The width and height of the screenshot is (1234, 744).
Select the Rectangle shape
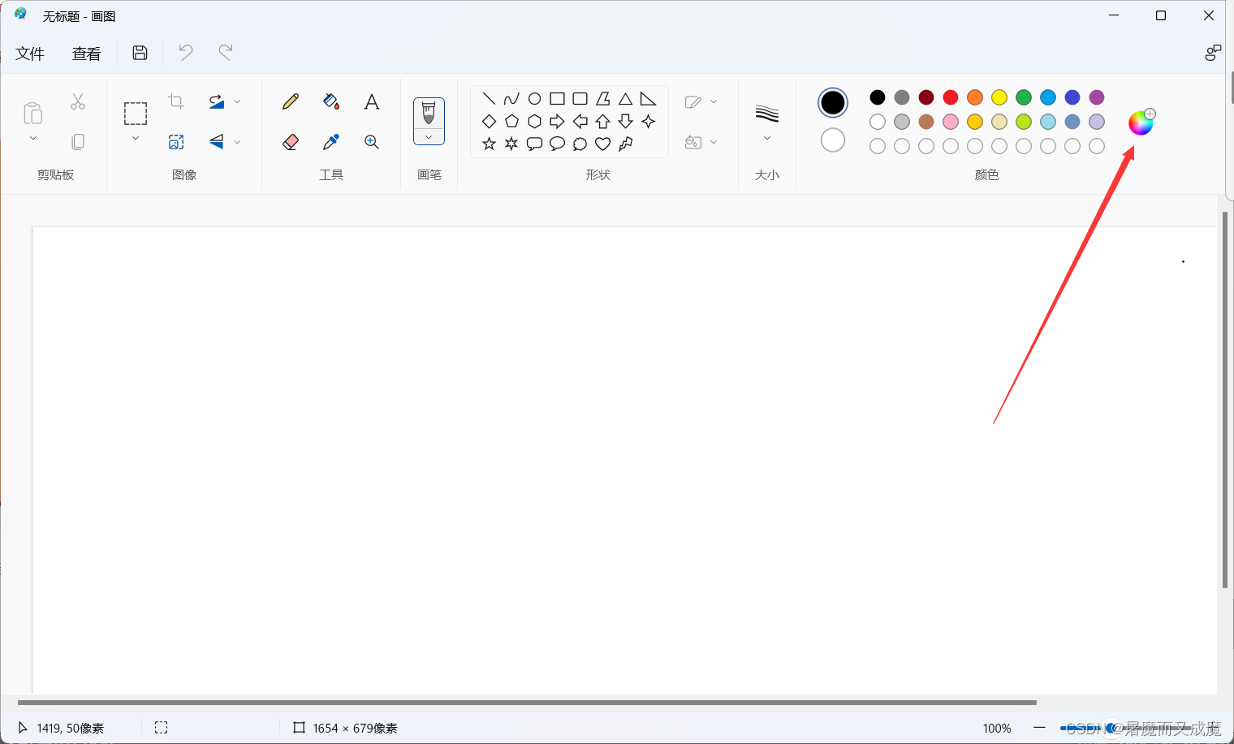[x=557, y=98]
